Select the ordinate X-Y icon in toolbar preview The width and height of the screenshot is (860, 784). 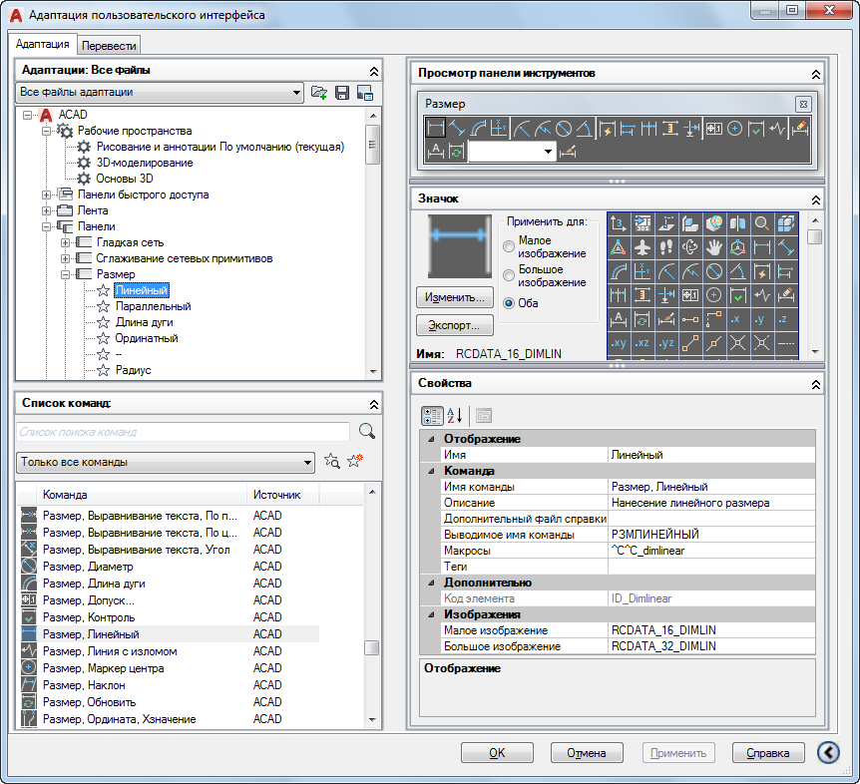point(499,129)
